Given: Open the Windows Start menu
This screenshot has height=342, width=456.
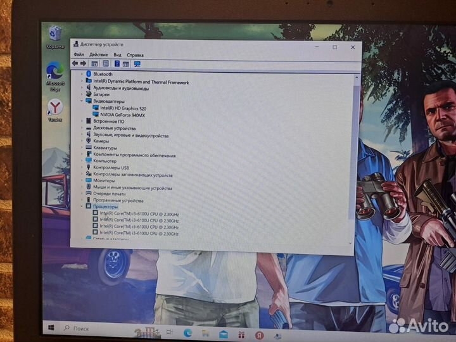Looking at the screenshot, I should click(51, 328).
